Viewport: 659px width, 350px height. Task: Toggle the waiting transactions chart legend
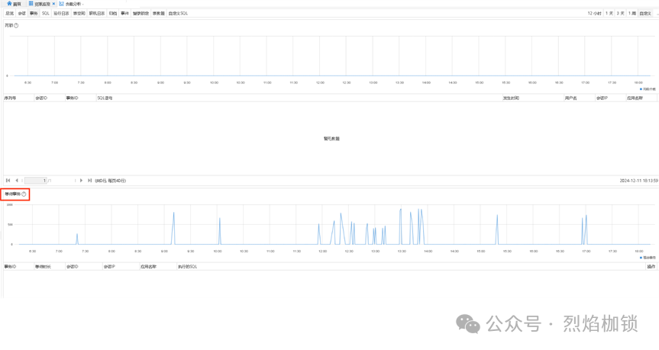tap(648, 258)
